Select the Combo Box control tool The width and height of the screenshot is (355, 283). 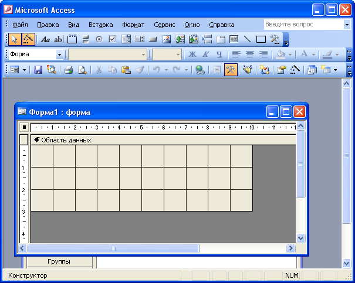pyautogui.click(x=126, y=39)
